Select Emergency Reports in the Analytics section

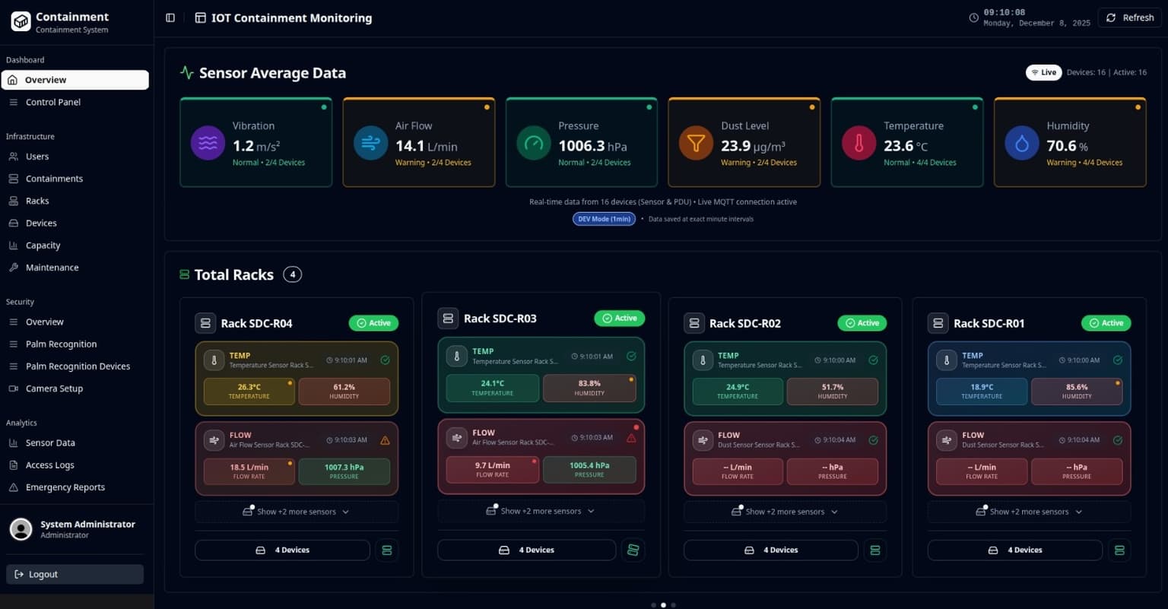(65, 487)
